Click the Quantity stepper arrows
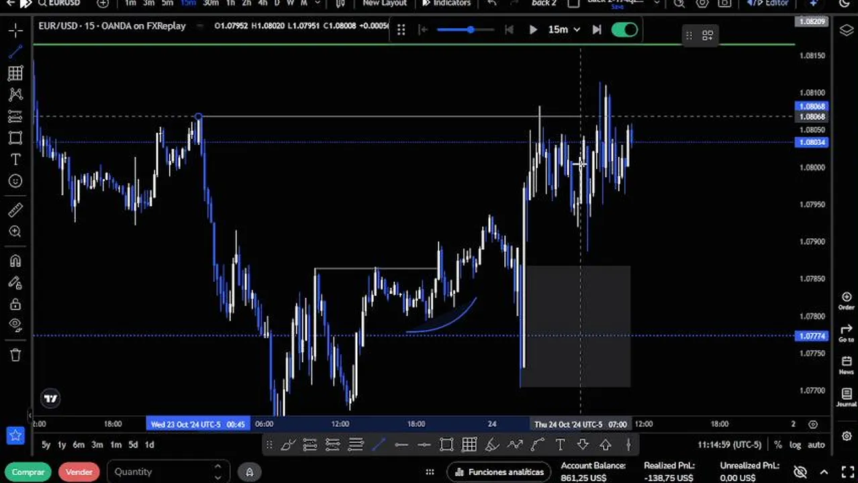This screenshot has width=858, height=483. tap(218, 472)
